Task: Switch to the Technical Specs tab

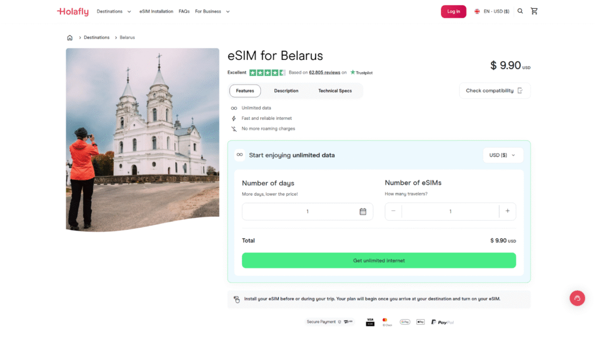Action: click(335, 91)
